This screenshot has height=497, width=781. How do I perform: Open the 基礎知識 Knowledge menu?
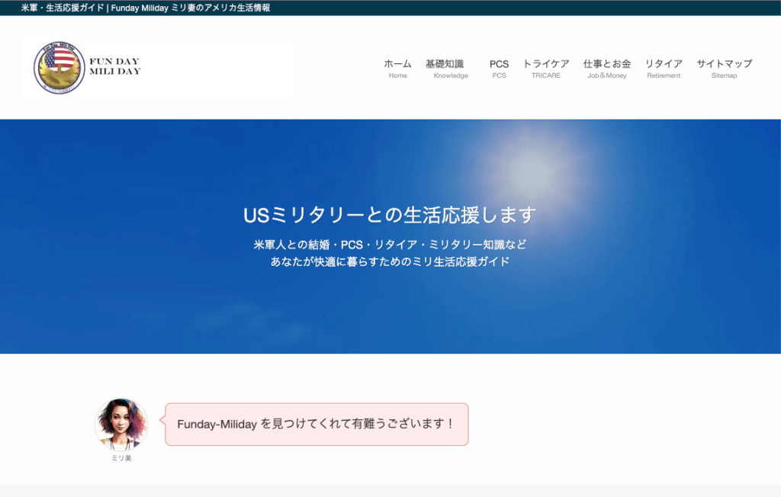coord(445,68)
